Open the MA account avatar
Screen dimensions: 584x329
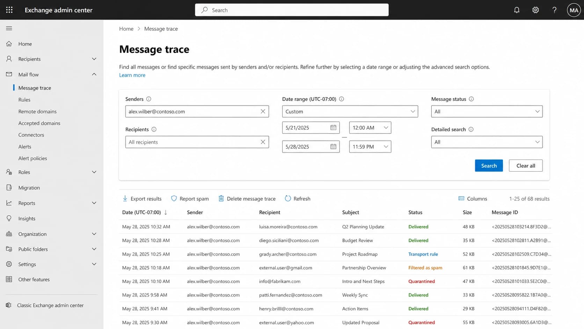574,10
